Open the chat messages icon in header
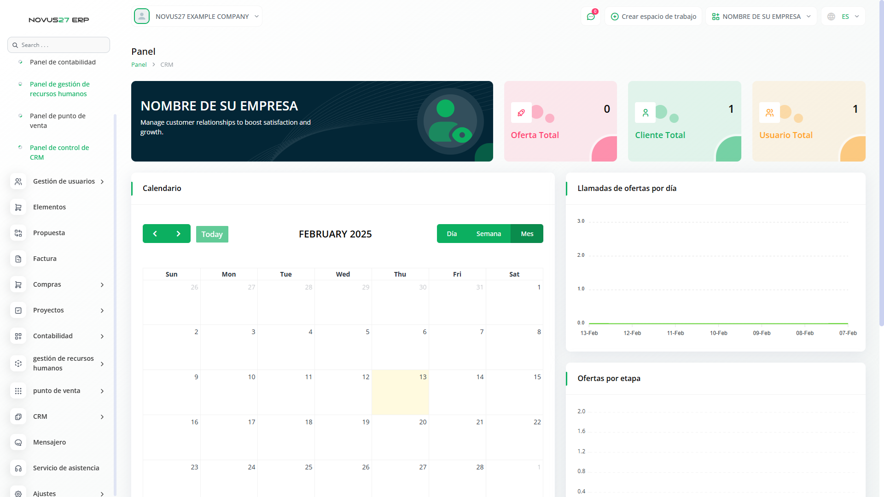884x497 pixels. 591,17
